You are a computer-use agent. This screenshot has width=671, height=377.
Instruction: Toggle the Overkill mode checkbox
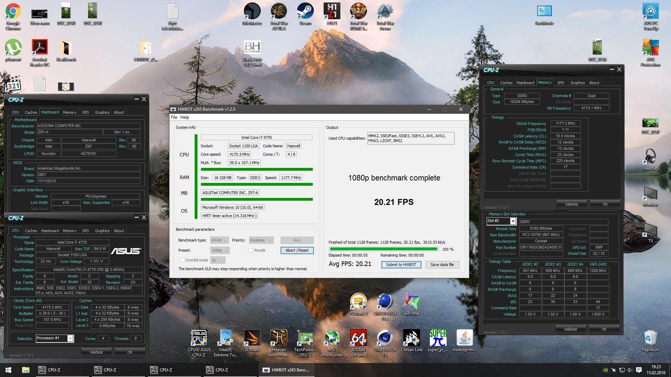pyautogui.click(x=182, y=260)
